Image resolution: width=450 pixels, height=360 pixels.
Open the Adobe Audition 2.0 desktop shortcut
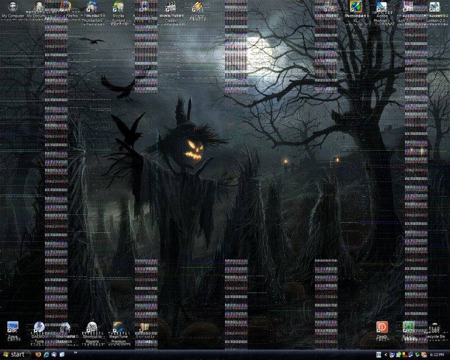[x=434, y=12]
